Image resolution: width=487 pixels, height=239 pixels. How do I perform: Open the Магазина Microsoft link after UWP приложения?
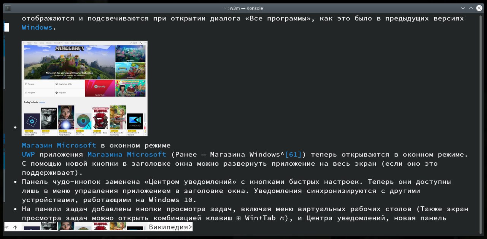127,155
